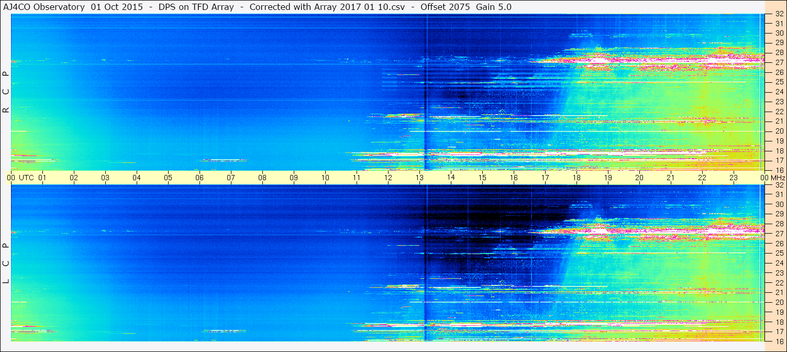The image size is (787, 352).
Task: Click the AJ4CO Observatory title text
Action: pos(43,7)
